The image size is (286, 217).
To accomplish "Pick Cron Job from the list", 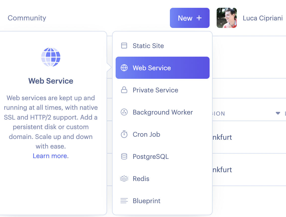I will 146,134.
